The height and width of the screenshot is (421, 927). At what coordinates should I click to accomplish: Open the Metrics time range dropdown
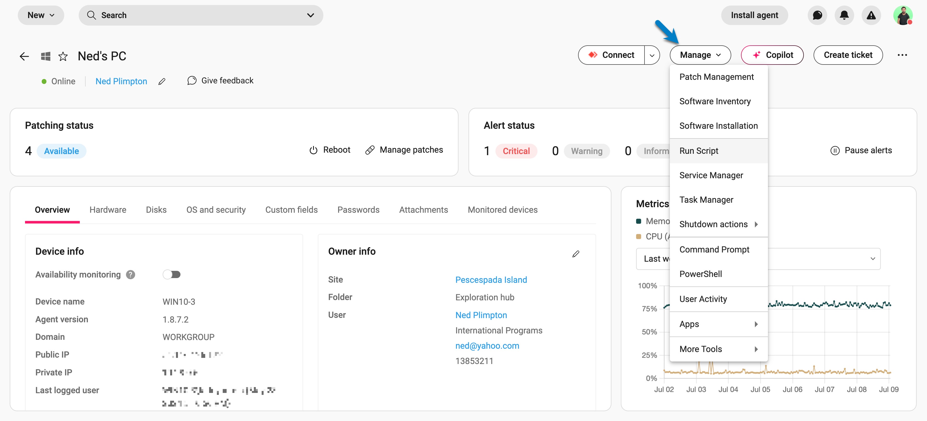click(x=758, y=259)
